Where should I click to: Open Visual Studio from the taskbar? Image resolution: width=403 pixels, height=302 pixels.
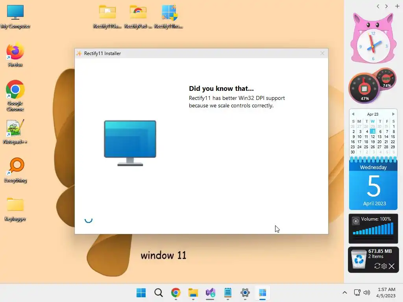(210, 293)
